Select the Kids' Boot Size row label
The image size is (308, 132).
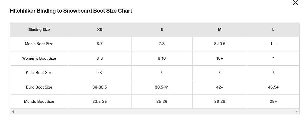click(39, 73)
